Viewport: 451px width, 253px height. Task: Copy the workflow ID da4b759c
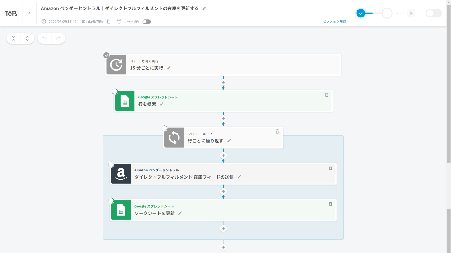[109, 21]
